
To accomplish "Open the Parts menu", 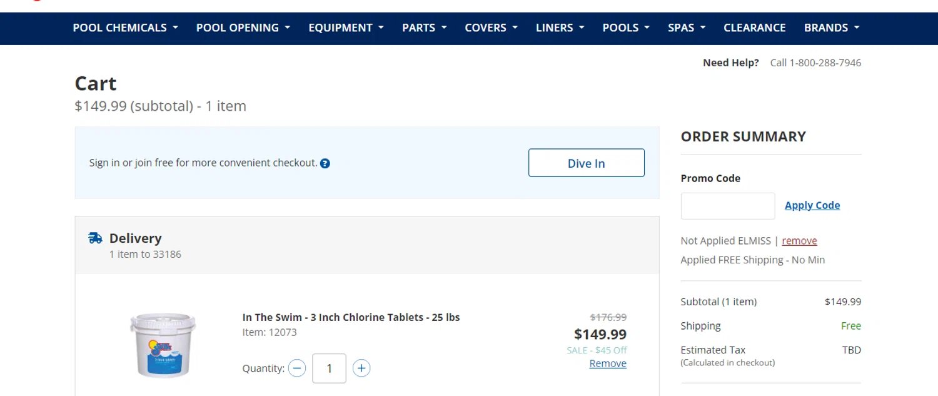I will click(x=424, y=28).
